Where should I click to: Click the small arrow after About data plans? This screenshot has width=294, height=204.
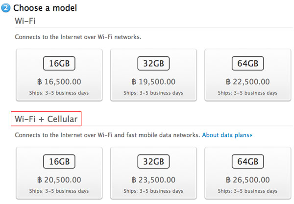tap(251, 135)
